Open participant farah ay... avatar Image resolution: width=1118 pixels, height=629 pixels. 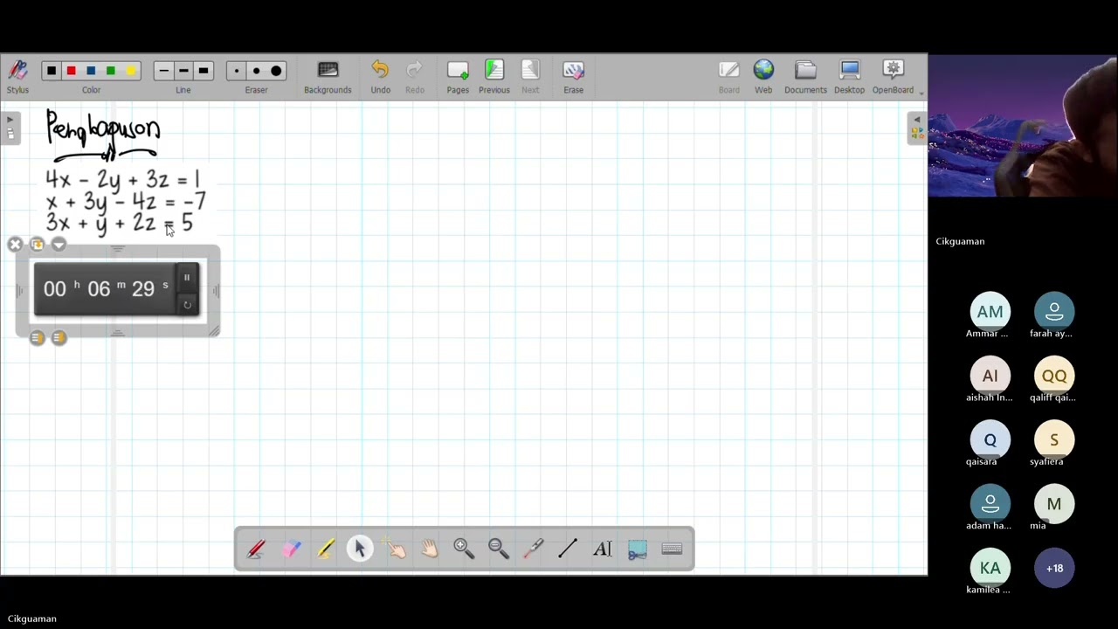click(x=1054, y=312)
